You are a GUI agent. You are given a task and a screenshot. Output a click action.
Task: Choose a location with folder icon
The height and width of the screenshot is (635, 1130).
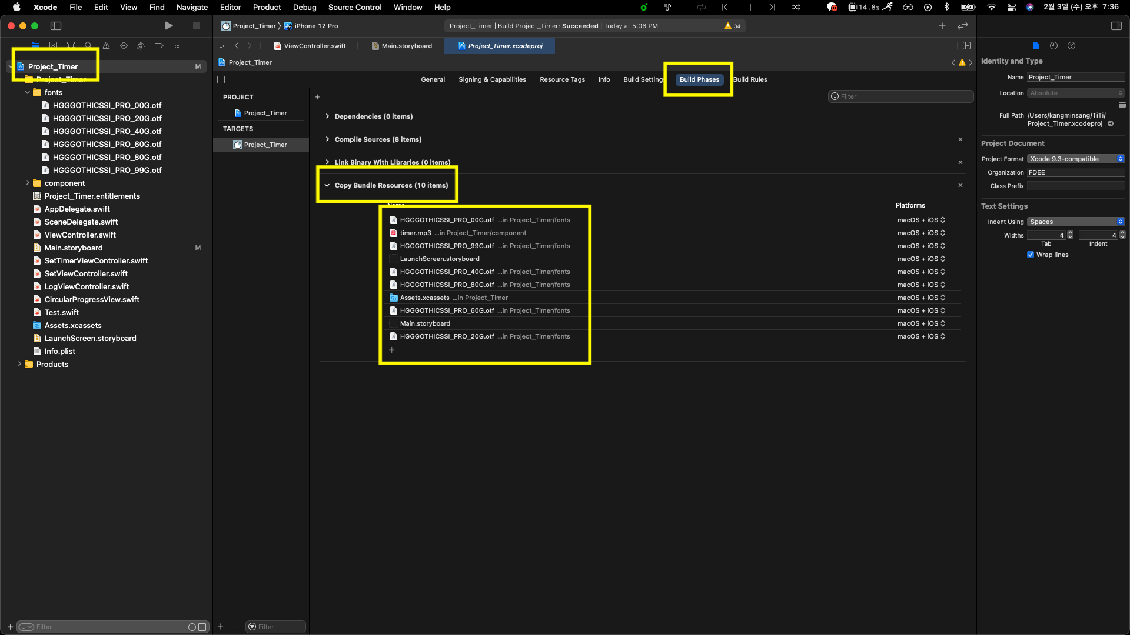[x=1122, y=105]
